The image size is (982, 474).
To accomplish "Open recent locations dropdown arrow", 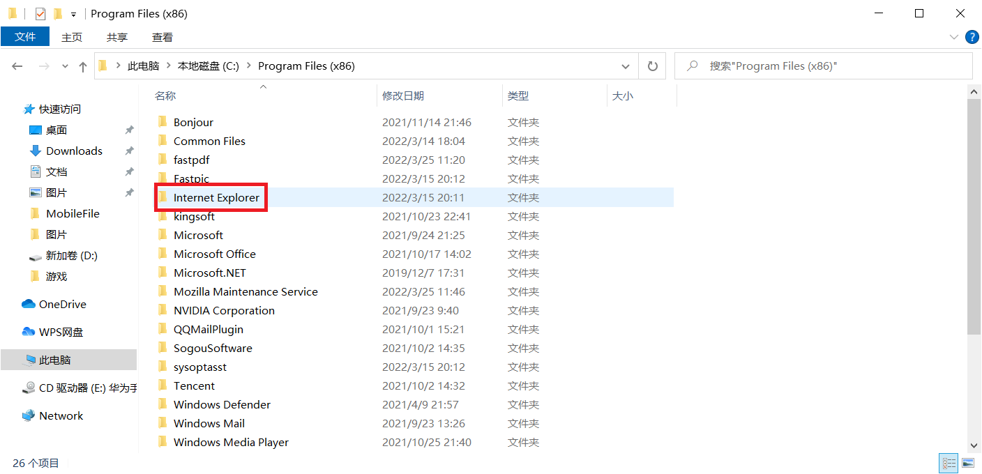I will tap(66, 66).
